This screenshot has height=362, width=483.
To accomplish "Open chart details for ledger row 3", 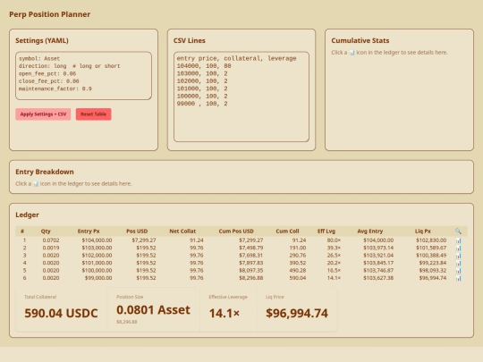I will 458,256.
